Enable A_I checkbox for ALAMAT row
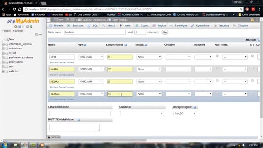This screenshot has height=148, width=263. point(252,93)
